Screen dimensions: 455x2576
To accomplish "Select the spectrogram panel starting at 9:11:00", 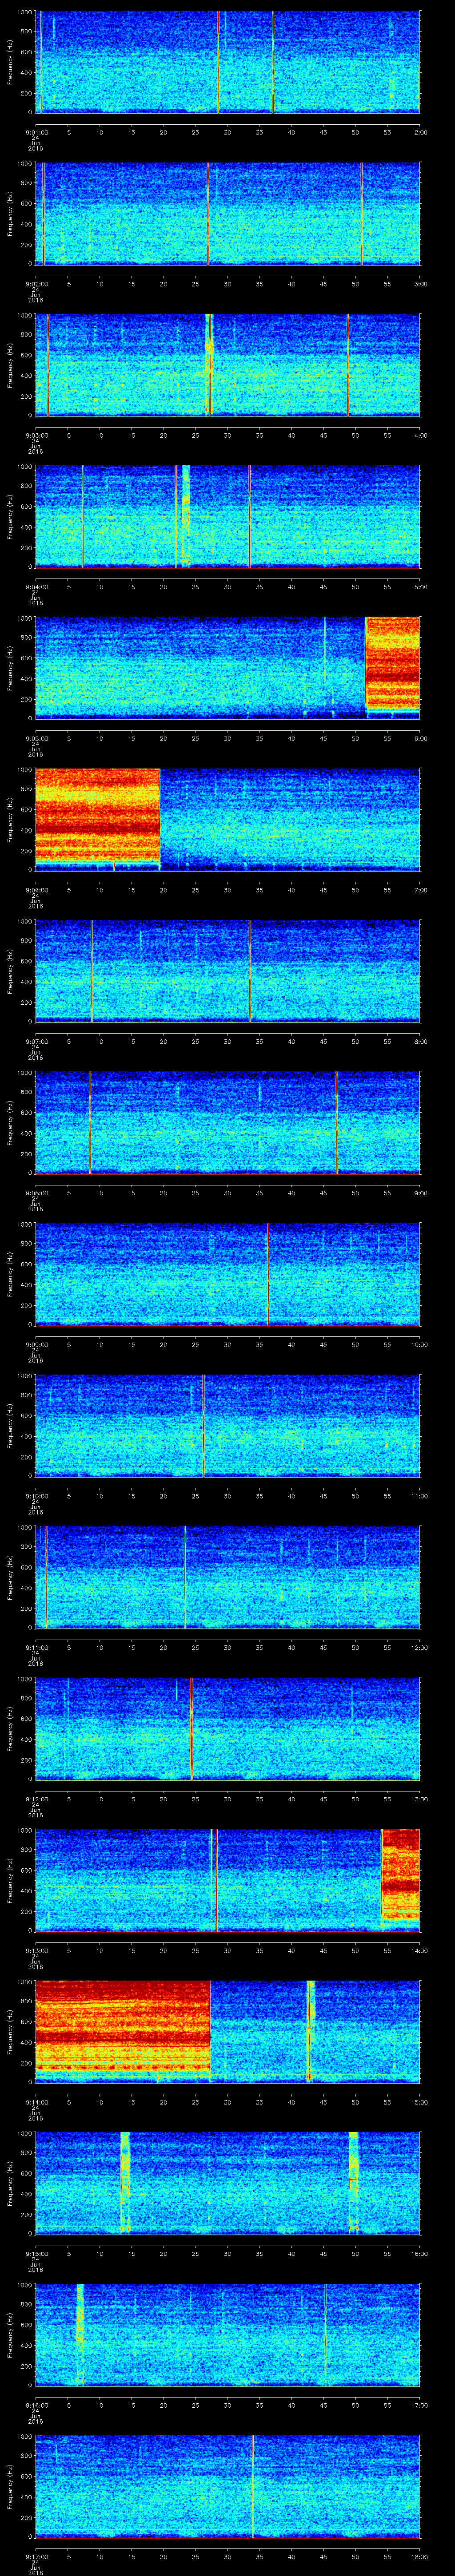I will [x=227, y=1577].
